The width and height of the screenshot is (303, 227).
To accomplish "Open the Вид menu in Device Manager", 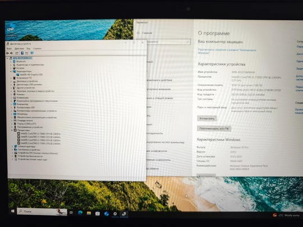I will 29,48.
